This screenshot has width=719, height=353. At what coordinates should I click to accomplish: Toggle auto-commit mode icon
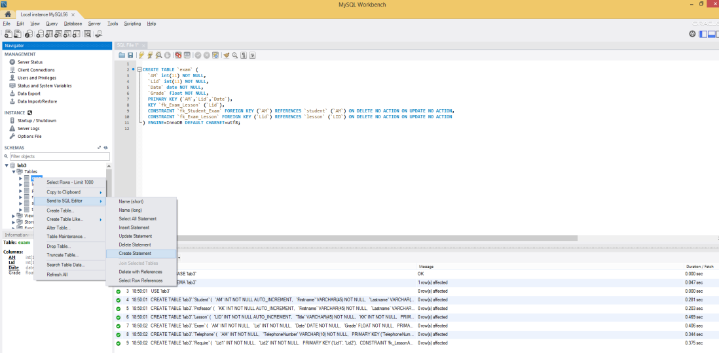tap(215, 55)
